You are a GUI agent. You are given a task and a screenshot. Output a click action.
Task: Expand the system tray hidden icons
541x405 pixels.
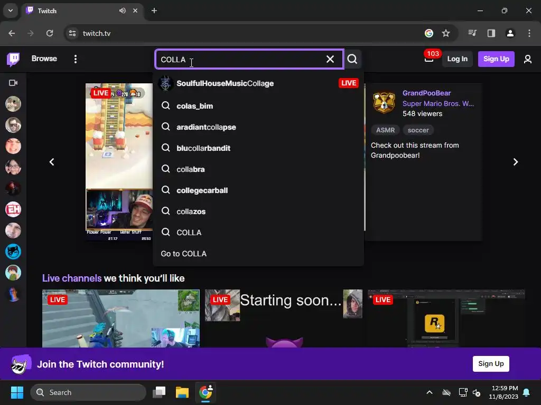coord(430,392)
